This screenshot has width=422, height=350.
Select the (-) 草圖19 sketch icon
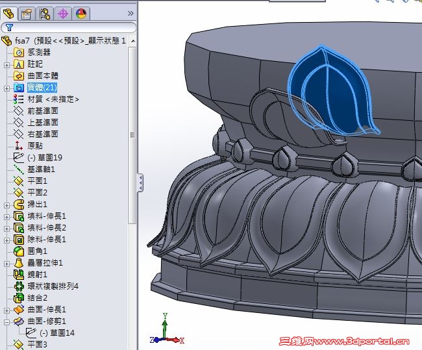[x=19, y=158]
